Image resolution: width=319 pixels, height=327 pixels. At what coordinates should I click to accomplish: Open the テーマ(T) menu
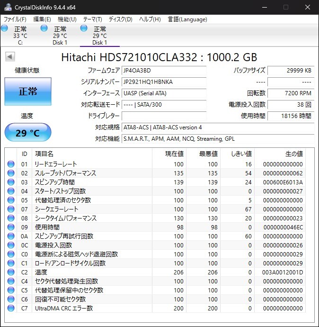click(92, 19)
